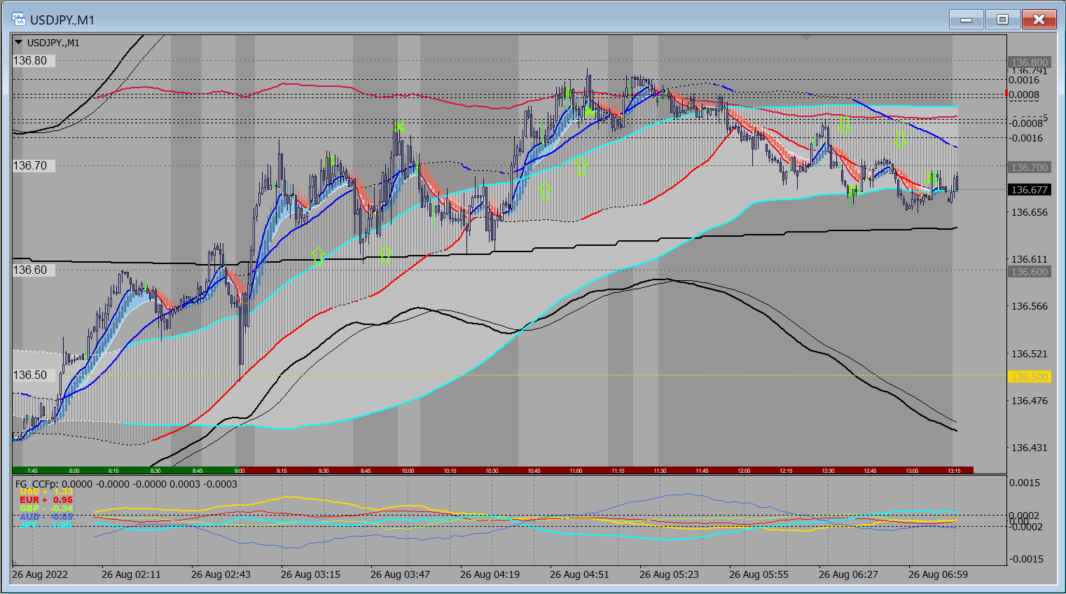Expand the USDJPY.,M1 dropdown triangle
Viewport: 1066px width, 594px height.
(18, 43)
